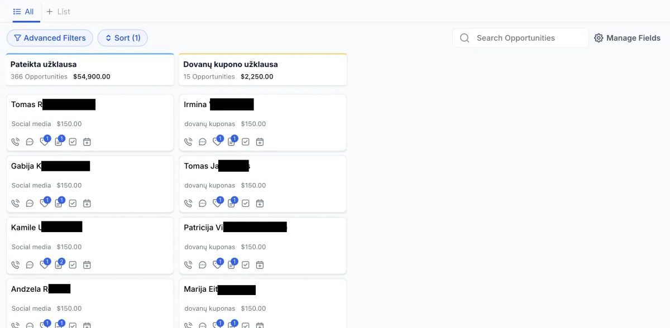The image size is (670, 328).
Task: Call from the Gabija K card
Action: [15, 203]
